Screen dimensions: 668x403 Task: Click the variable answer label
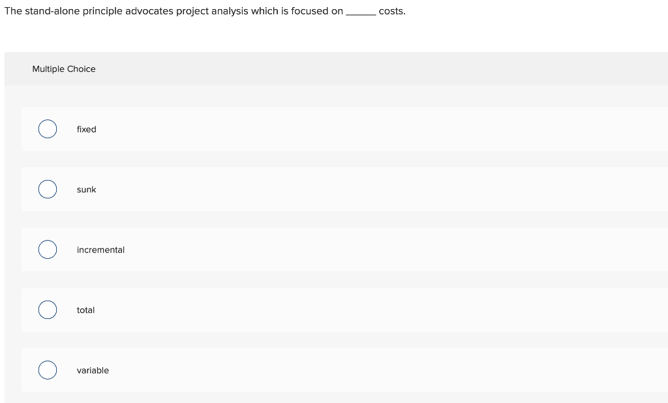[93, 370]
